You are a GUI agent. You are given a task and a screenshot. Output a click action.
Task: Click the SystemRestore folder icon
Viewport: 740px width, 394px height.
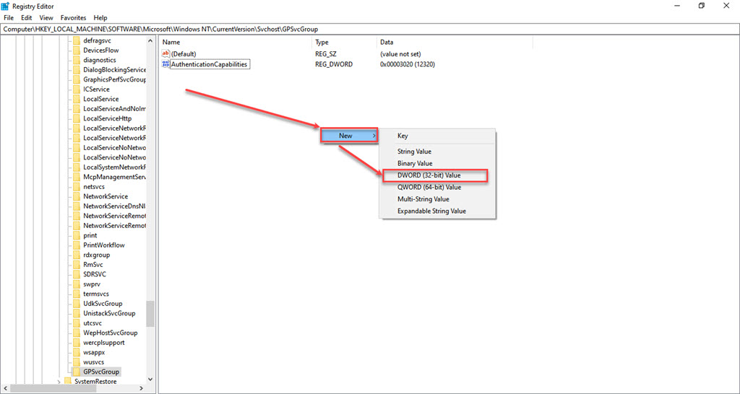[67, 381]
